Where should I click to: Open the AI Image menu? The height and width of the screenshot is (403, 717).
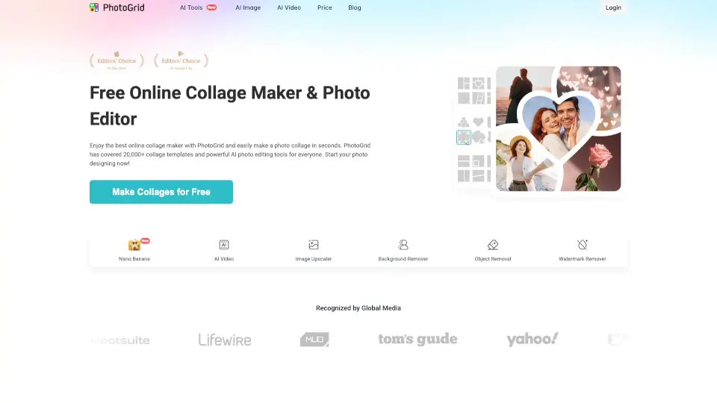tap(248, 7)
